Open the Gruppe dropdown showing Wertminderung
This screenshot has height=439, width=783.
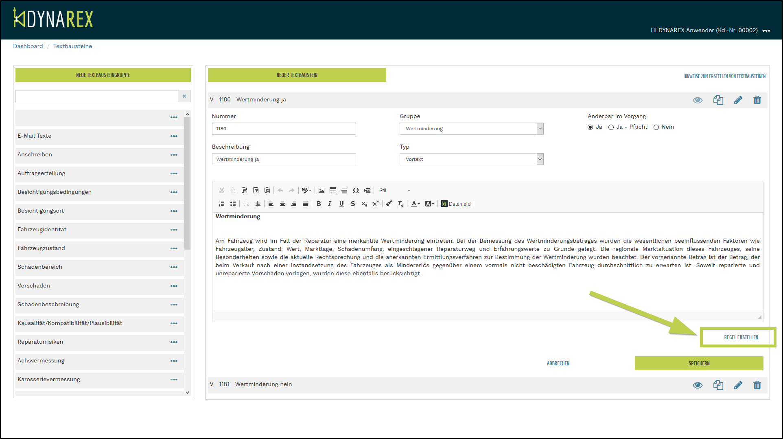[471, 129]
